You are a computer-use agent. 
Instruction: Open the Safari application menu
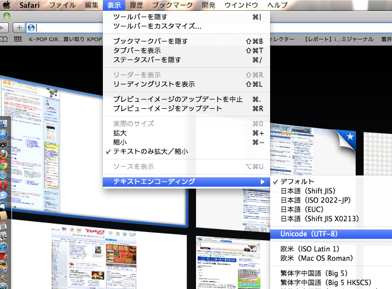pyautogui.click(x=30, y=5)
